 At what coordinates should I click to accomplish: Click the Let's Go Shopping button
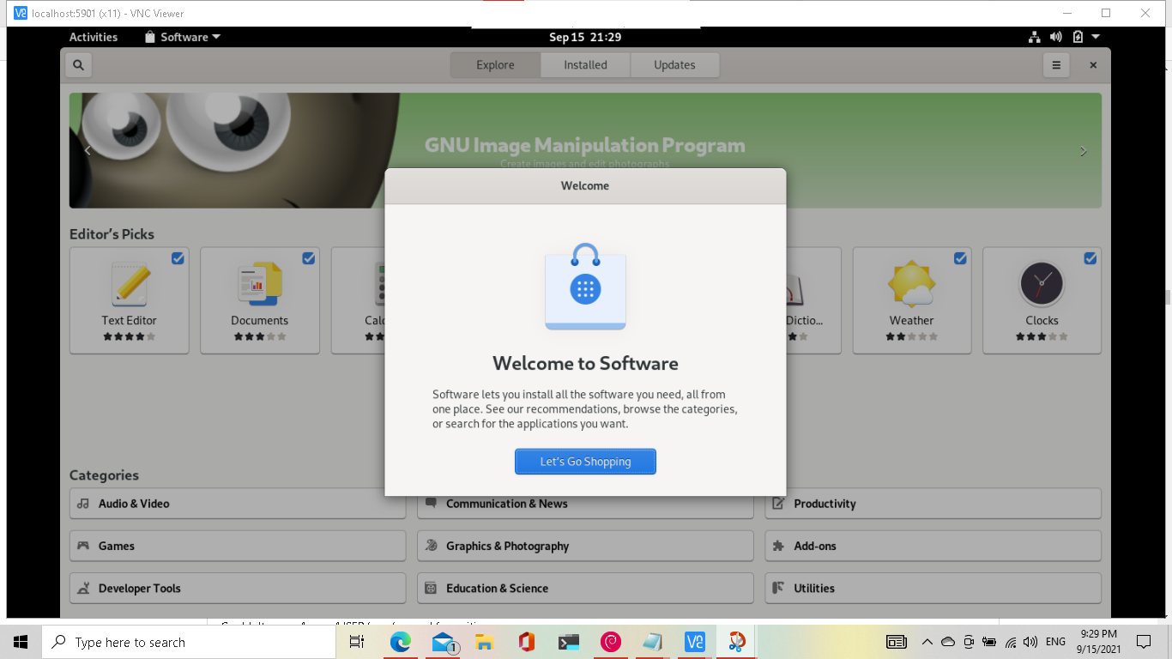point(585,461)
